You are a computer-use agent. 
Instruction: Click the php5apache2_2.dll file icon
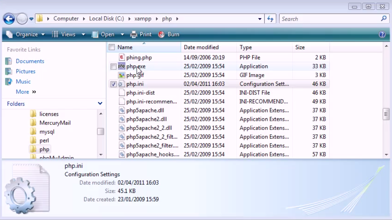pos(121,128)
